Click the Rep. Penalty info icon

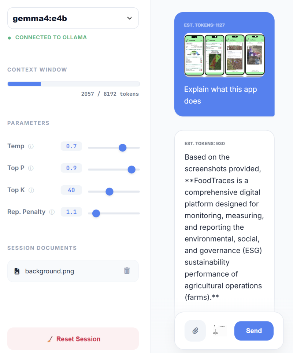click(x=52, y=212)
